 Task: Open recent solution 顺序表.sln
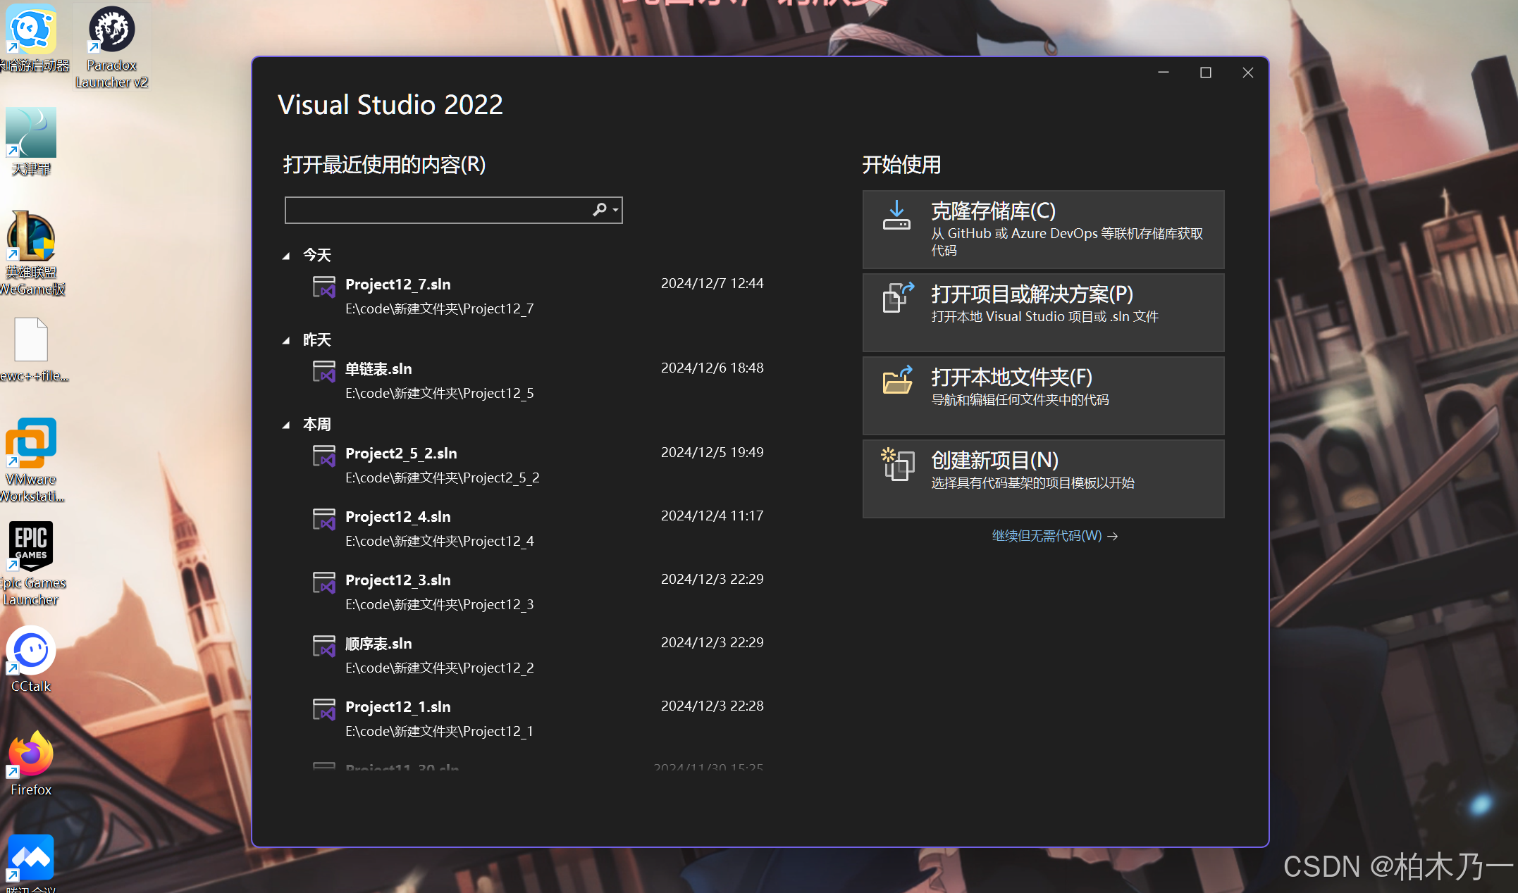(x=378, y=644)
